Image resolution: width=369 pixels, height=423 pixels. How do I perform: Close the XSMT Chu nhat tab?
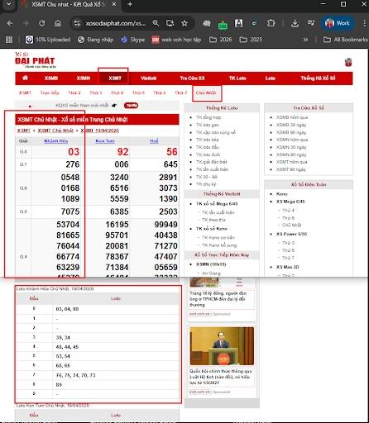coord(114,4)
